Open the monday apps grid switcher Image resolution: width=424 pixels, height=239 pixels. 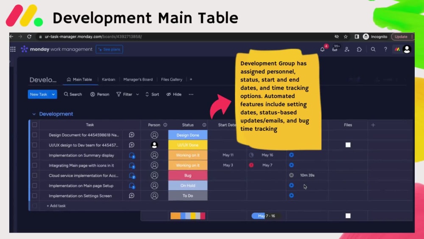click(13, 49)
